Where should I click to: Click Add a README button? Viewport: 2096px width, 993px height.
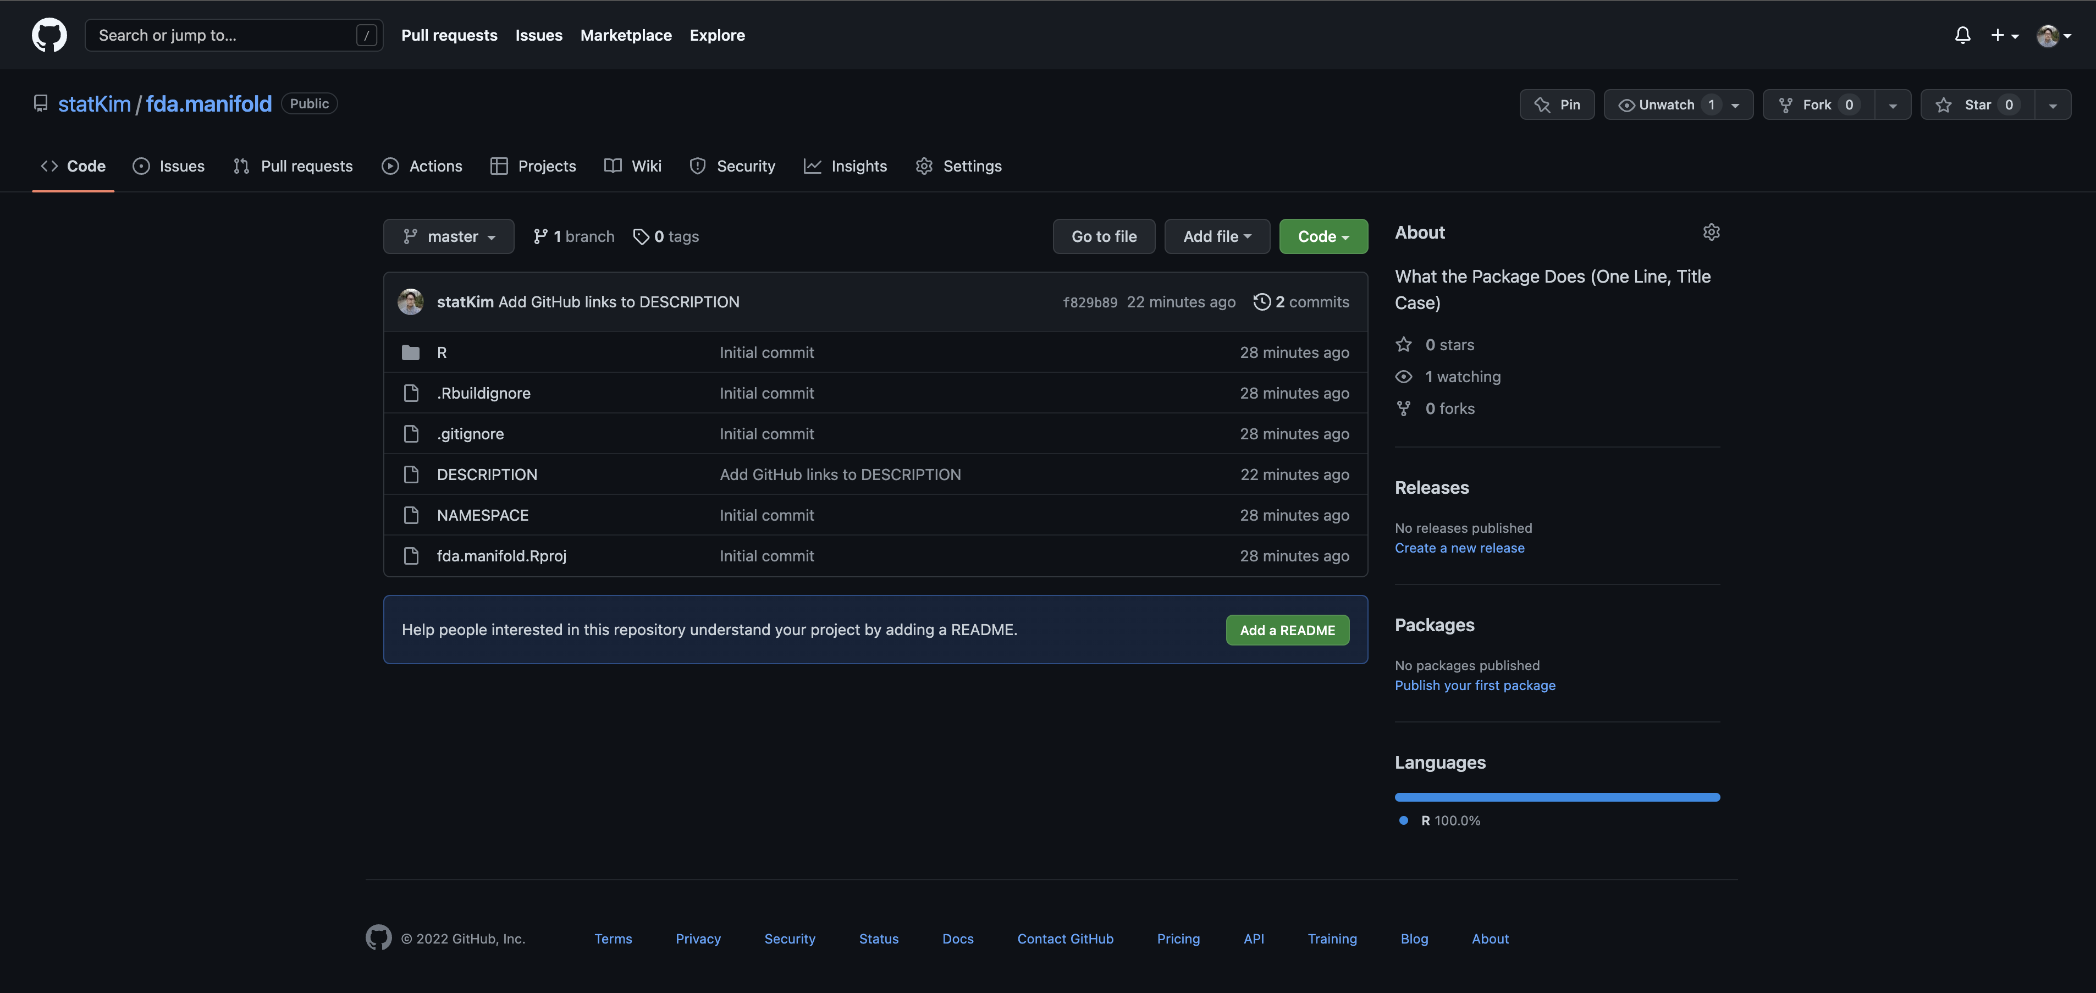(x=1287, y=630)
